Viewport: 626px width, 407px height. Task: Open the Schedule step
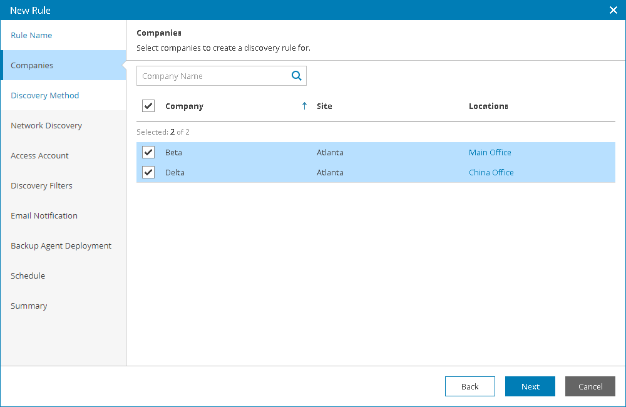(x=28, y=276)
